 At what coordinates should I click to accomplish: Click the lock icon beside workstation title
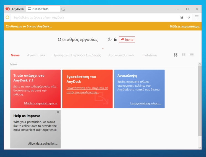click(x=115, y=39)
